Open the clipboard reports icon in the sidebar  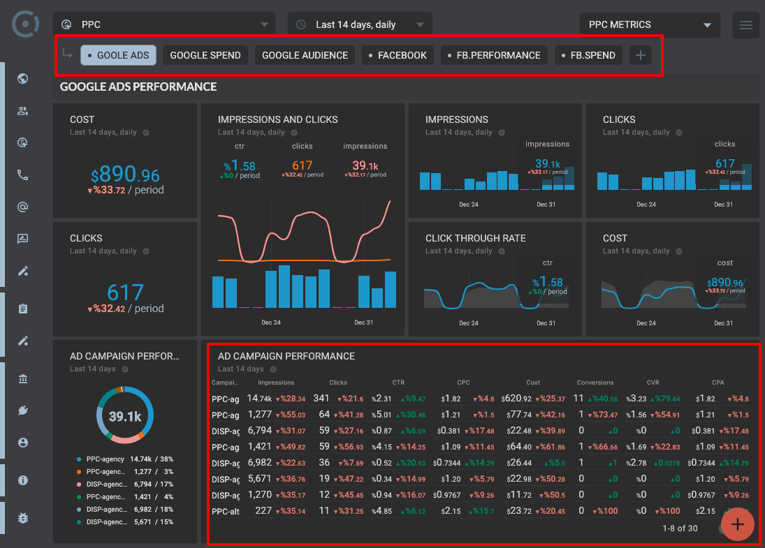point(23,309)
